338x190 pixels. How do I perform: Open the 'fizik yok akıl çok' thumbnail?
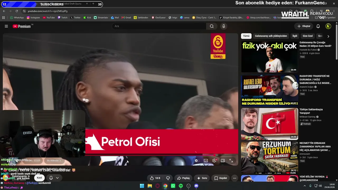[269, 56]
